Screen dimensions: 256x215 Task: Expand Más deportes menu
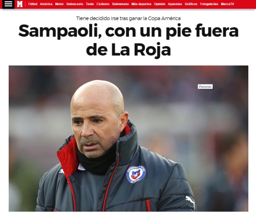(x=141, y=4)
